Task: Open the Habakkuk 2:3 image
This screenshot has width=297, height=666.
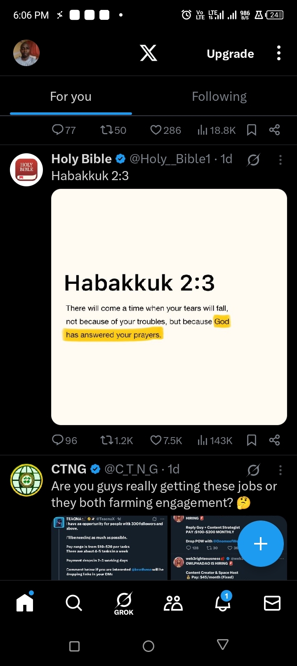Action: click(169, 307)
